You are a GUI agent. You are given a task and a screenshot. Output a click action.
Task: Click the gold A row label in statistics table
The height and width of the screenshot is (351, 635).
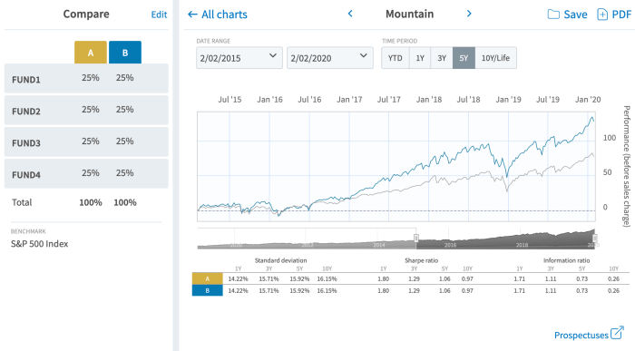pyautogui.click(x=208, y=278)
